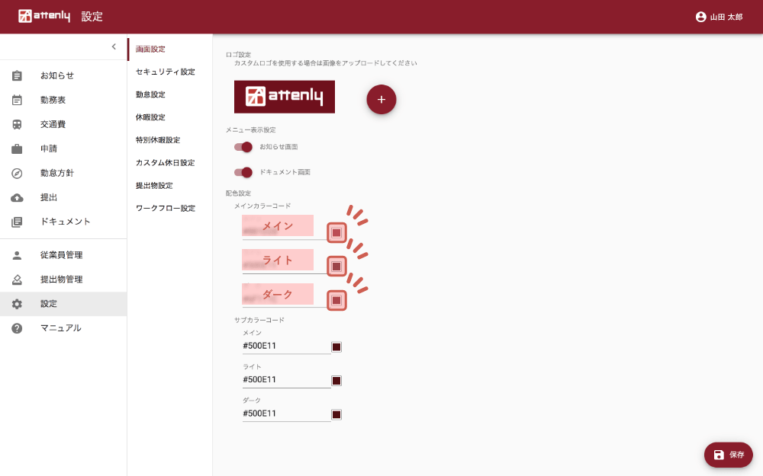Screen dimensions: 763x476
Task: Switch to セキュリティ設定 tab
Action: (x=165, y=72)
